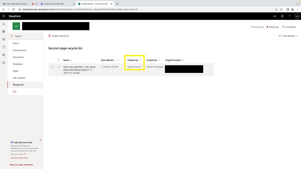This screenshot has height=169, width=301.
Task: Open the browser share page icon
Action: pyautogui.click(x=276, y=9)
